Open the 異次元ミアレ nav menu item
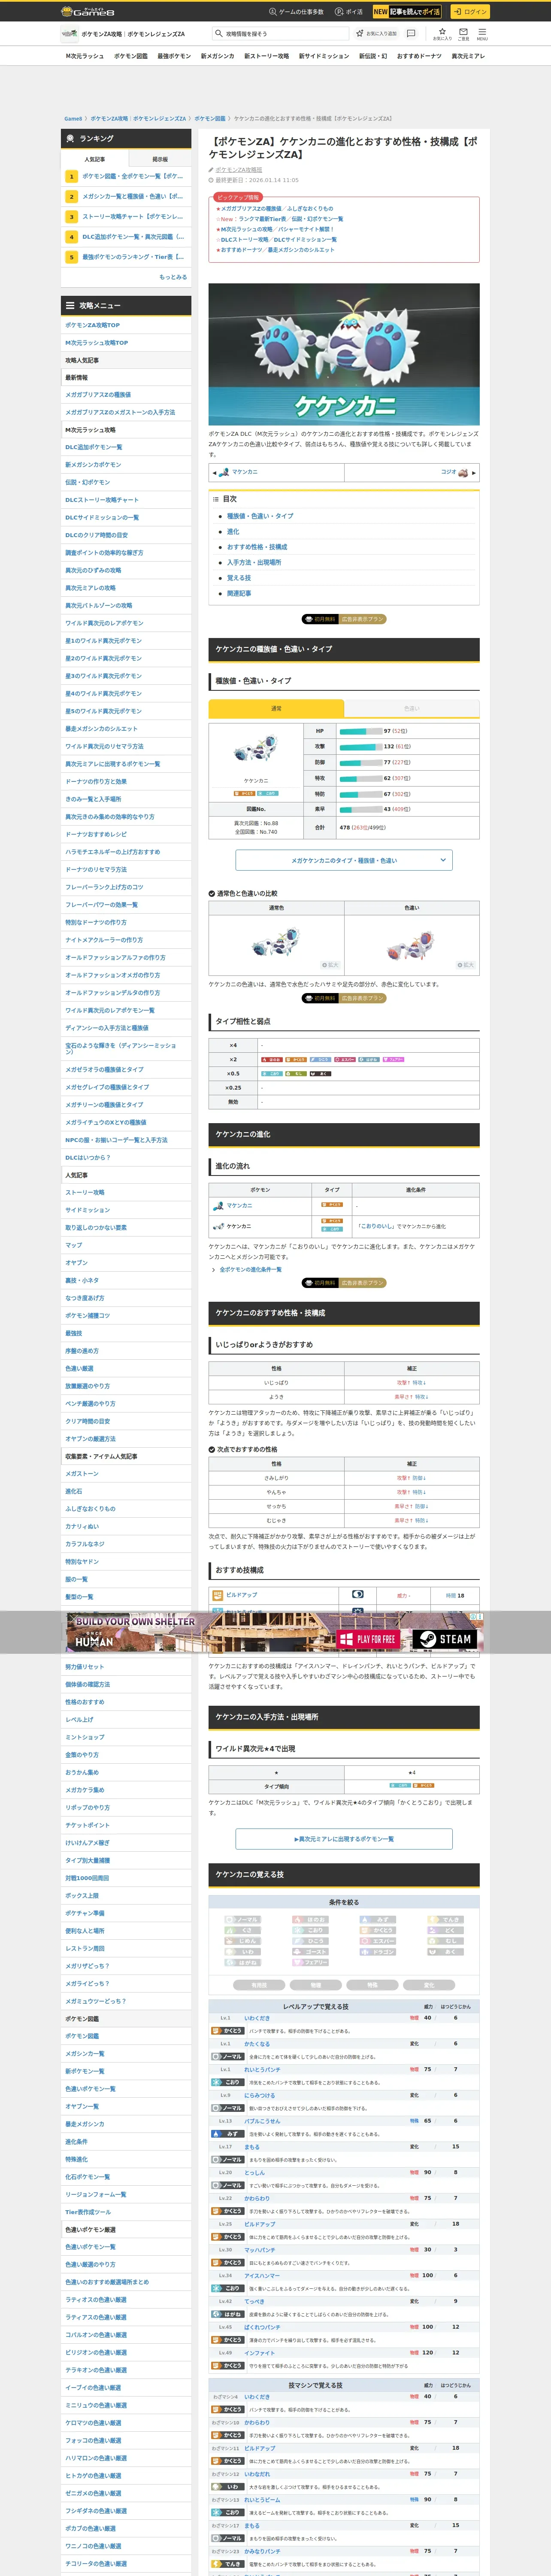 [468, 56]
